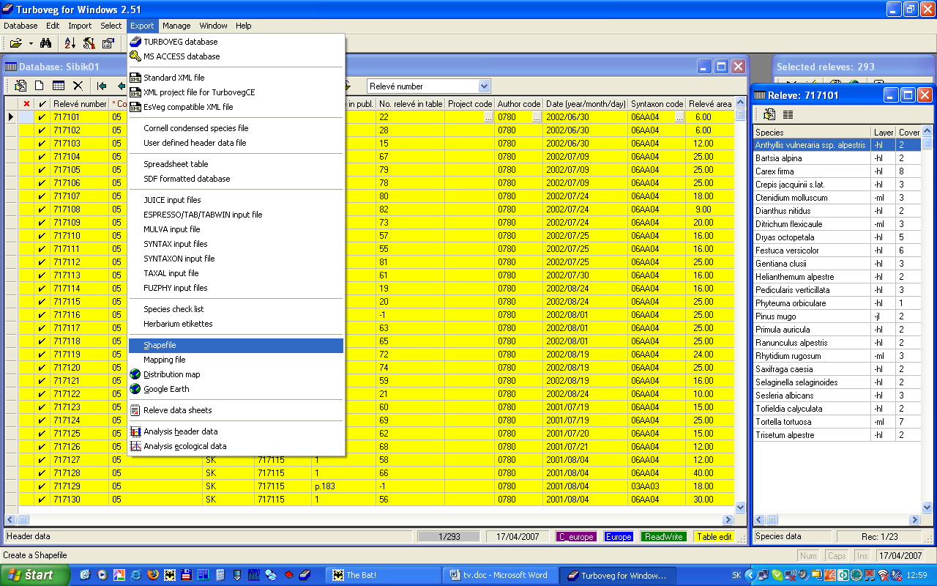The width and height of the screenshot is (937, 586).
Task: Click the Author code lookup button for 717101
Action: pyautogui.click(x=537, y=117)
